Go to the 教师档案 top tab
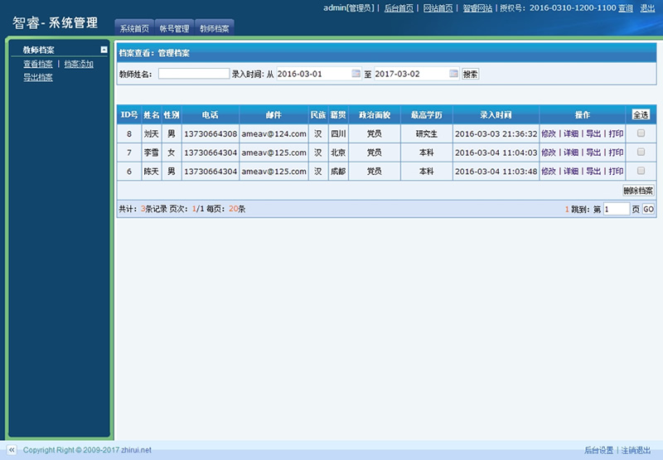Screen dimensions: 663x460 click(215, 28)
